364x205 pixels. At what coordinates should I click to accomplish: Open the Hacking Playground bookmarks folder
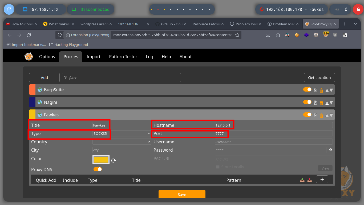click(69, 45)
